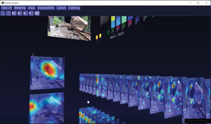Click the add blank panel toolbar icon
The image size is (211, 124).
[31, 13]
